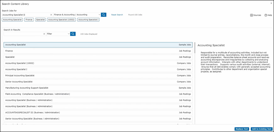The width and height of the screenshot is (274, 132).
Task: Select Manufacturing Accounting Support Specialist row
Action: (x=98, y=88)
